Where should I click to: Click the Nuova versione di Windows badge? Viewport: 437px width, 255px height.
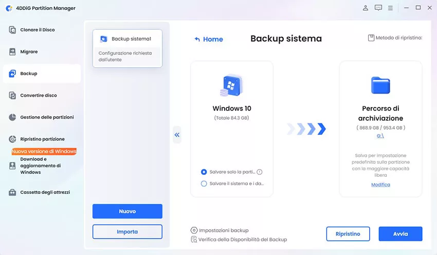44,151
